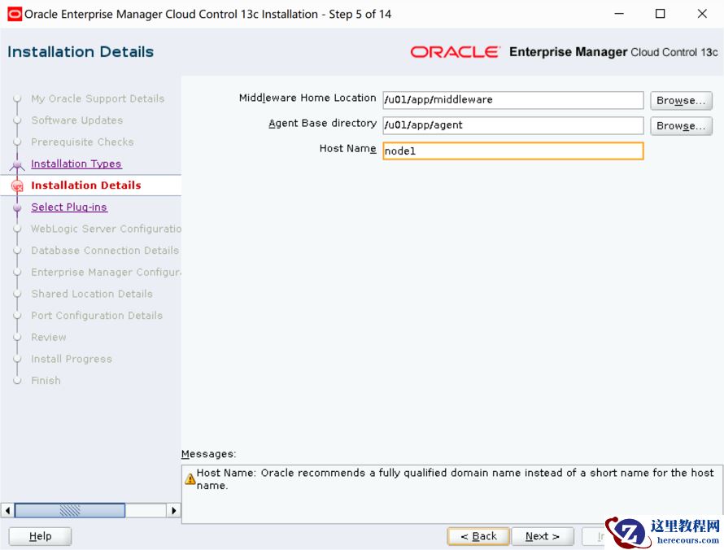Screen dimensions: 724x550
Task: Click the Shared Location Details step
Action: [91, 294]
